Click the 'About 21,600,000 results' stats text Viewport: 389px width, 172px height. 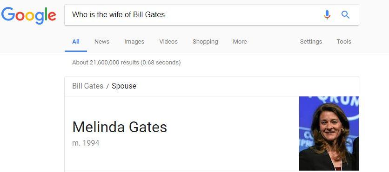[126, 63]
